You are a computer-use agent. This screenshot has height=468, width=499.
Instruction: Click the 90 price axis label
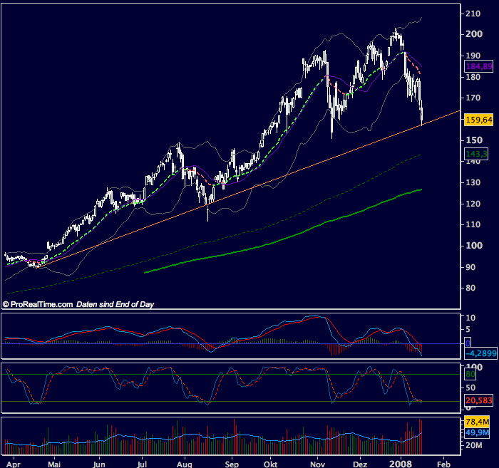pyautogui.click(x=470, y=267)
